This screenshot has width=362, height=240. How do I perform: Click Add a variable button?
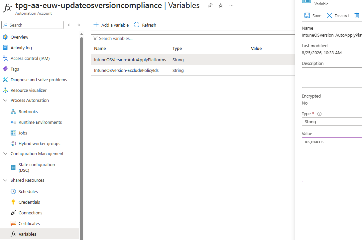tap(111, 25)
